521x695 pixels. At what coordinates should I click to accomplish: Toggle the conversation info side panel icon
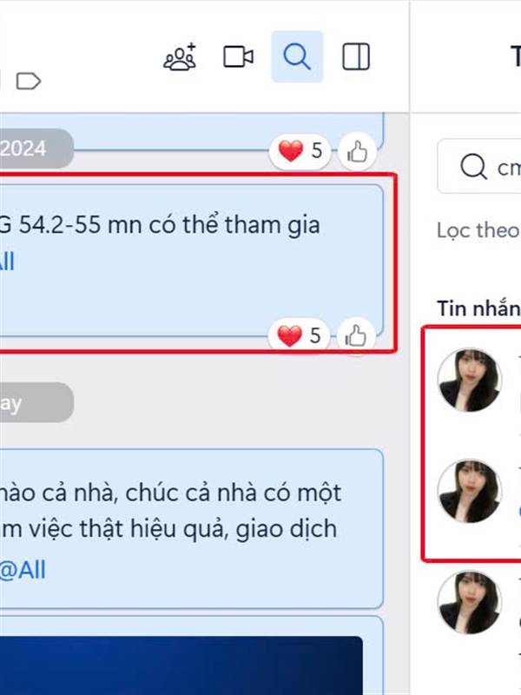click(356, 56)
